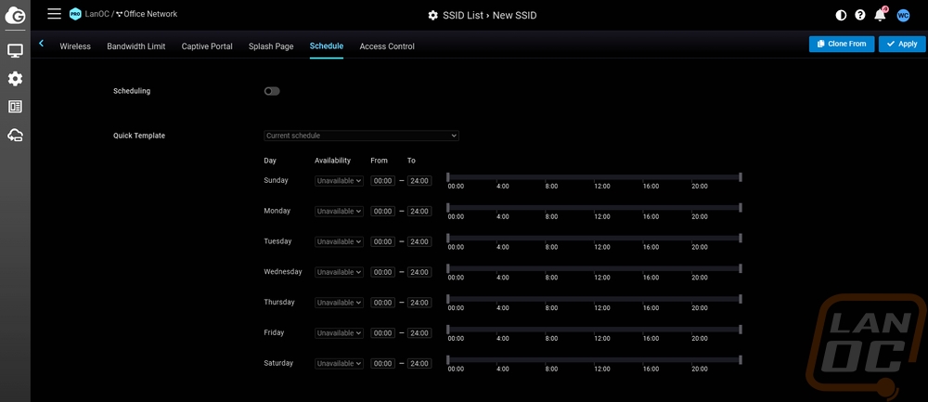Open Sunday availability dropdown
This screenshot has width=928, height=402.
point(339,181)
